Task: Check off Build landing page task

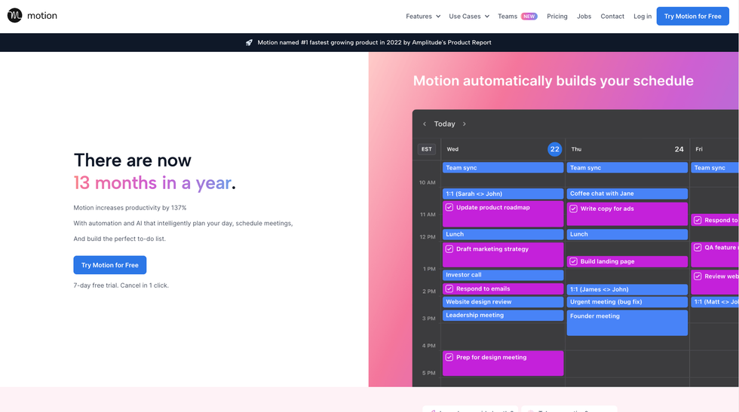Action: (x=574, y=261)
